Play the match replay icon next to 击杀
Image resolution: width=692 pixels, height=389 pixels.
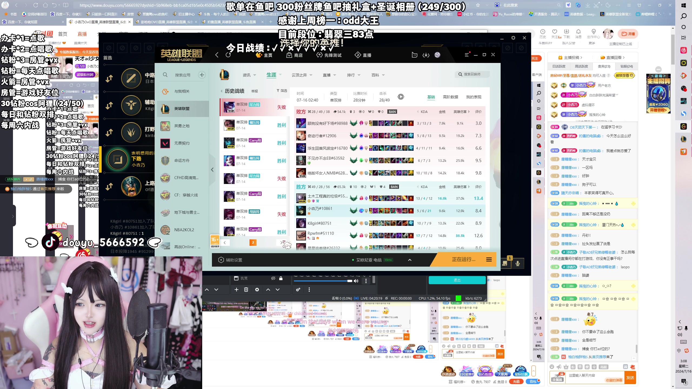[x=401, y=97]
